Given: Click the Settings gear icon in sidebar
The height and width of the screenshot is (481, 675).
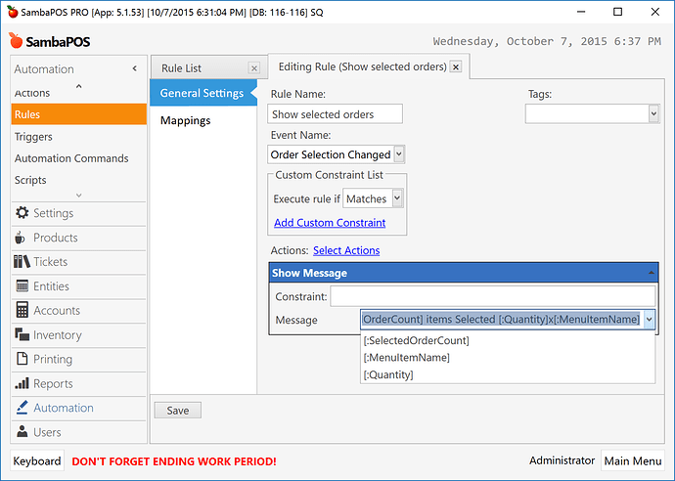Looking at the screenshot, I should pyautogui.click(x=22, y=213).
